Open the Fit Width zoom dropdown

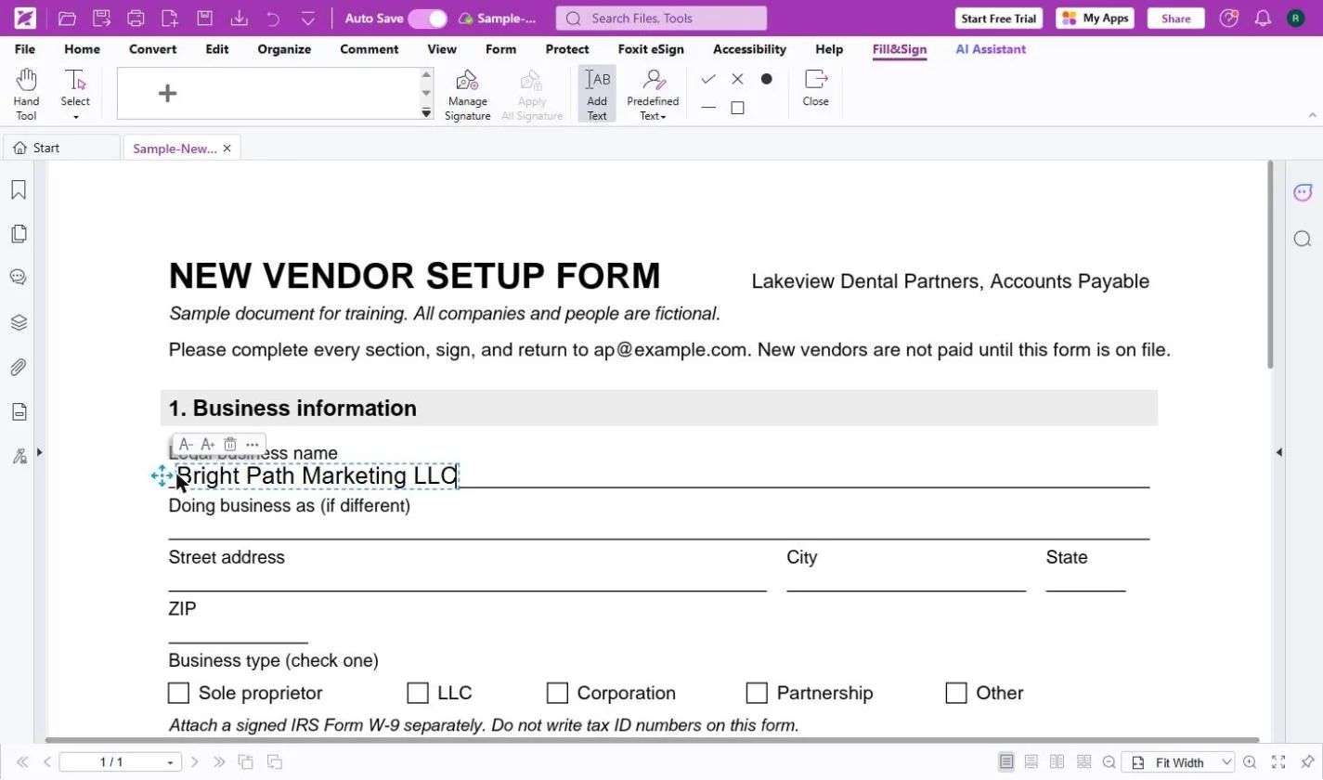[1226, 762]
